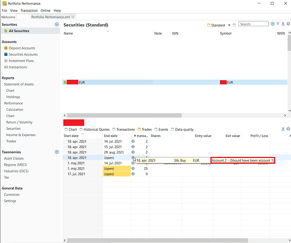The width and height of the screenshot is (291, 243).
Task: Open Asset Classes taxonomy
Action: [x=14, y=158]
